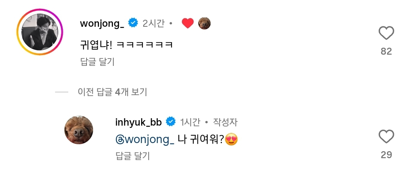Viewport: 419px width, 176px height.
Task: Click the red heart liked-by-author icon
Action: [188, 24]
